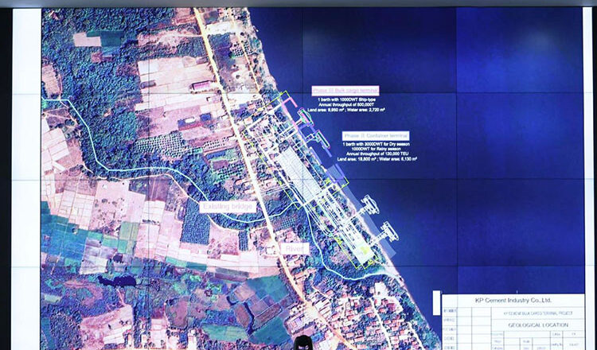Click the land area 8,950 m² text line
The width and height of the screenshot is (597, 350).
(345, 111)
